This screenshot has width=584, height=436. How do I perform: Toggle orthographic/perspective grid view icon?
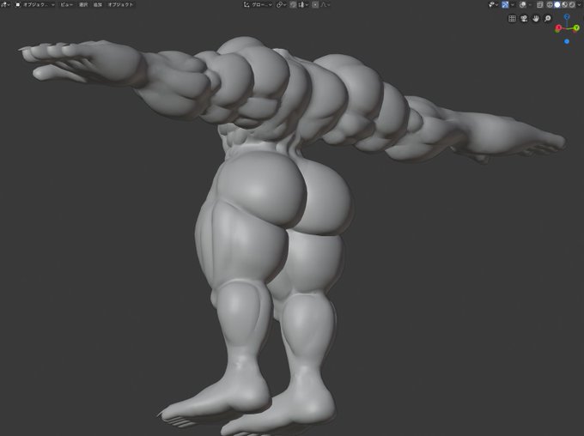(x=512, y=18)
